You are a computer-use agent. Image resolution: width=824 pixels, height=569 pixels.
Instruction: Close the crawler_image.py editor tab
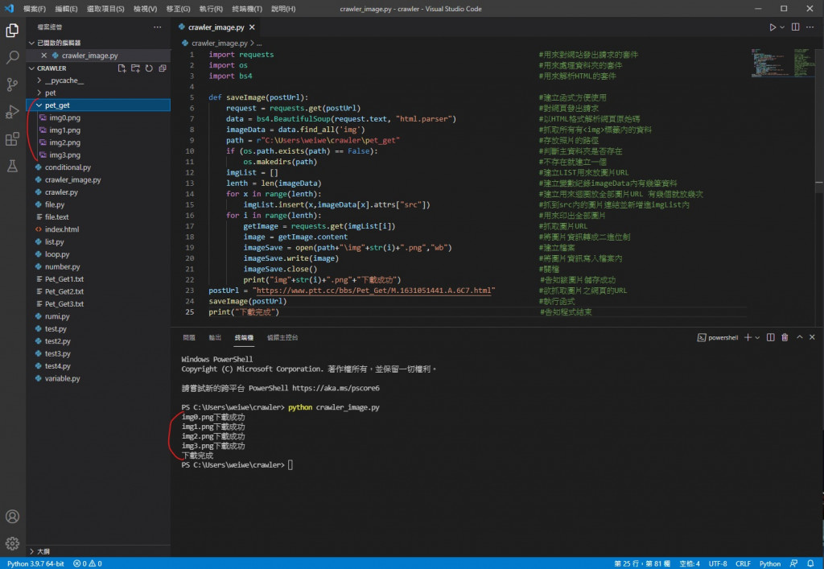(252, 27)
